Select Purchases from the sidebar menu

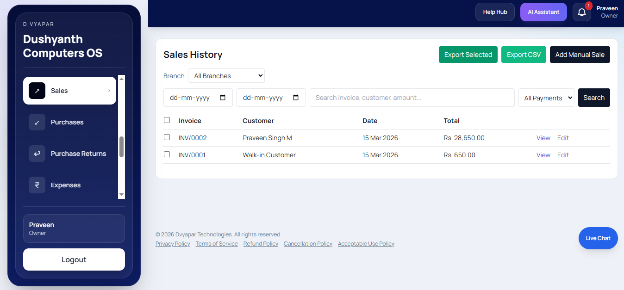(67, 122)
